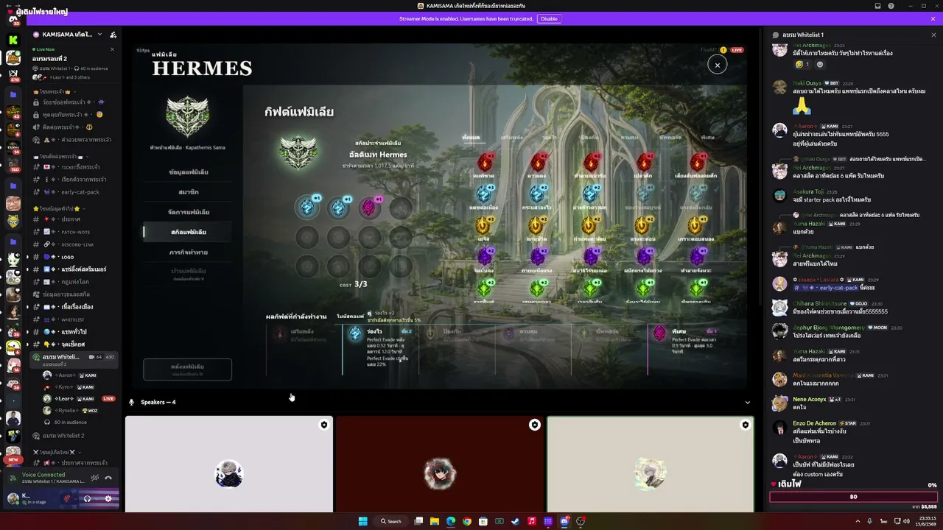Collapse the Speakers section chevron

pyautogui.click(x=748, y=403)
